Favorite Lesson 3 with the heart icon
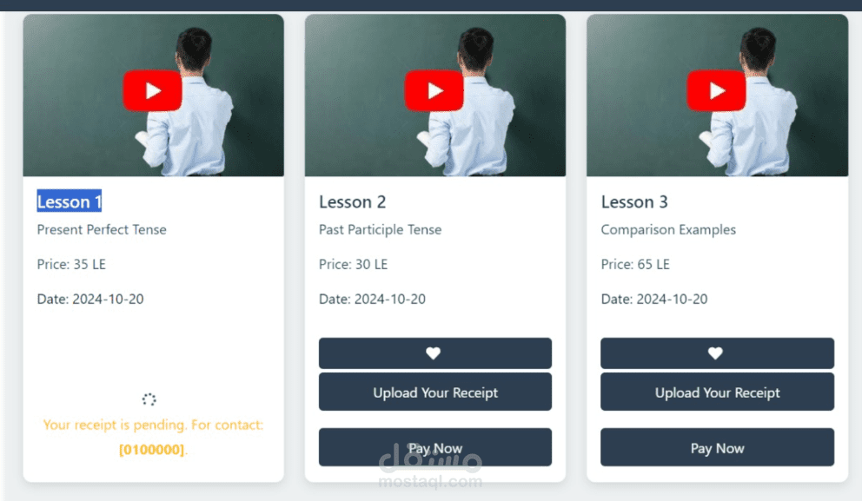This screenshot has height=501, width=862. [717, 353]
